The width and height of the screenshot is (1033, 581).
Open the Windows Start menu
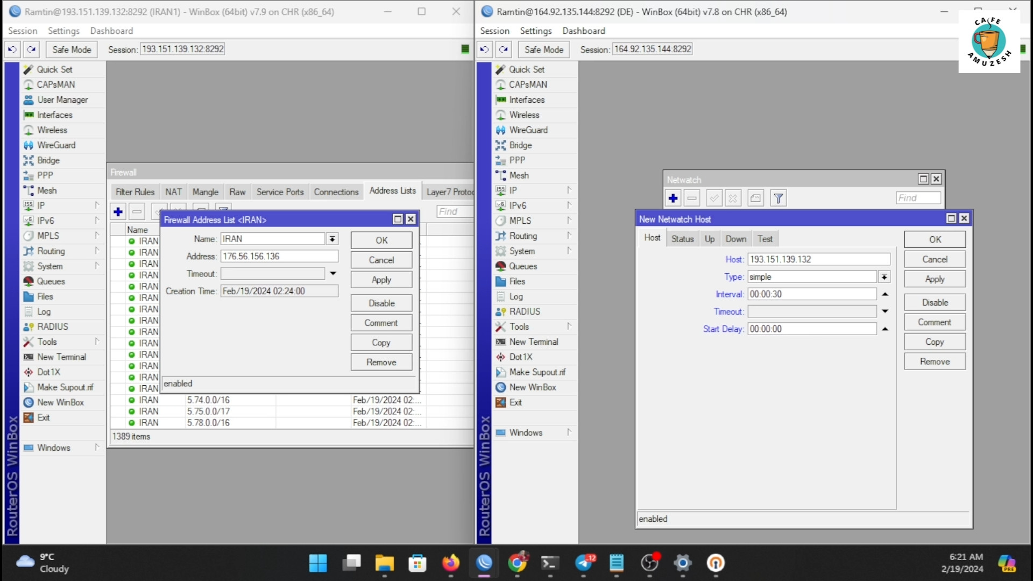coord(318,563)
